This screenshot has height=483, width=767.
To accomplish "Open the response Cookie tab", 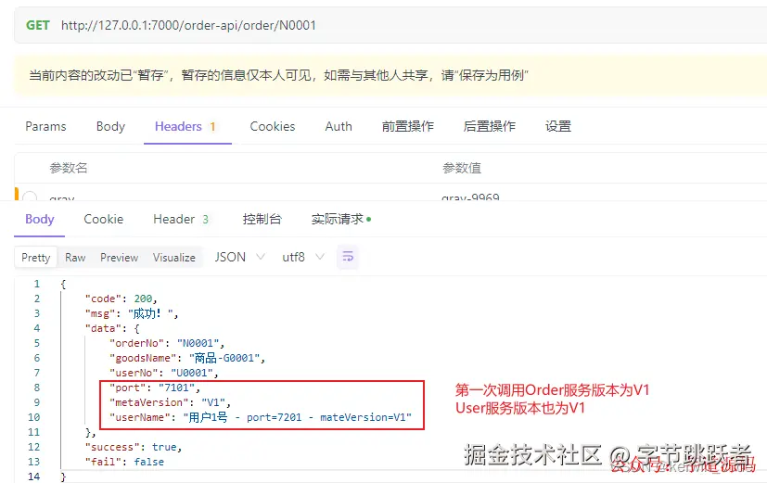I will click(x=103, y=219).
